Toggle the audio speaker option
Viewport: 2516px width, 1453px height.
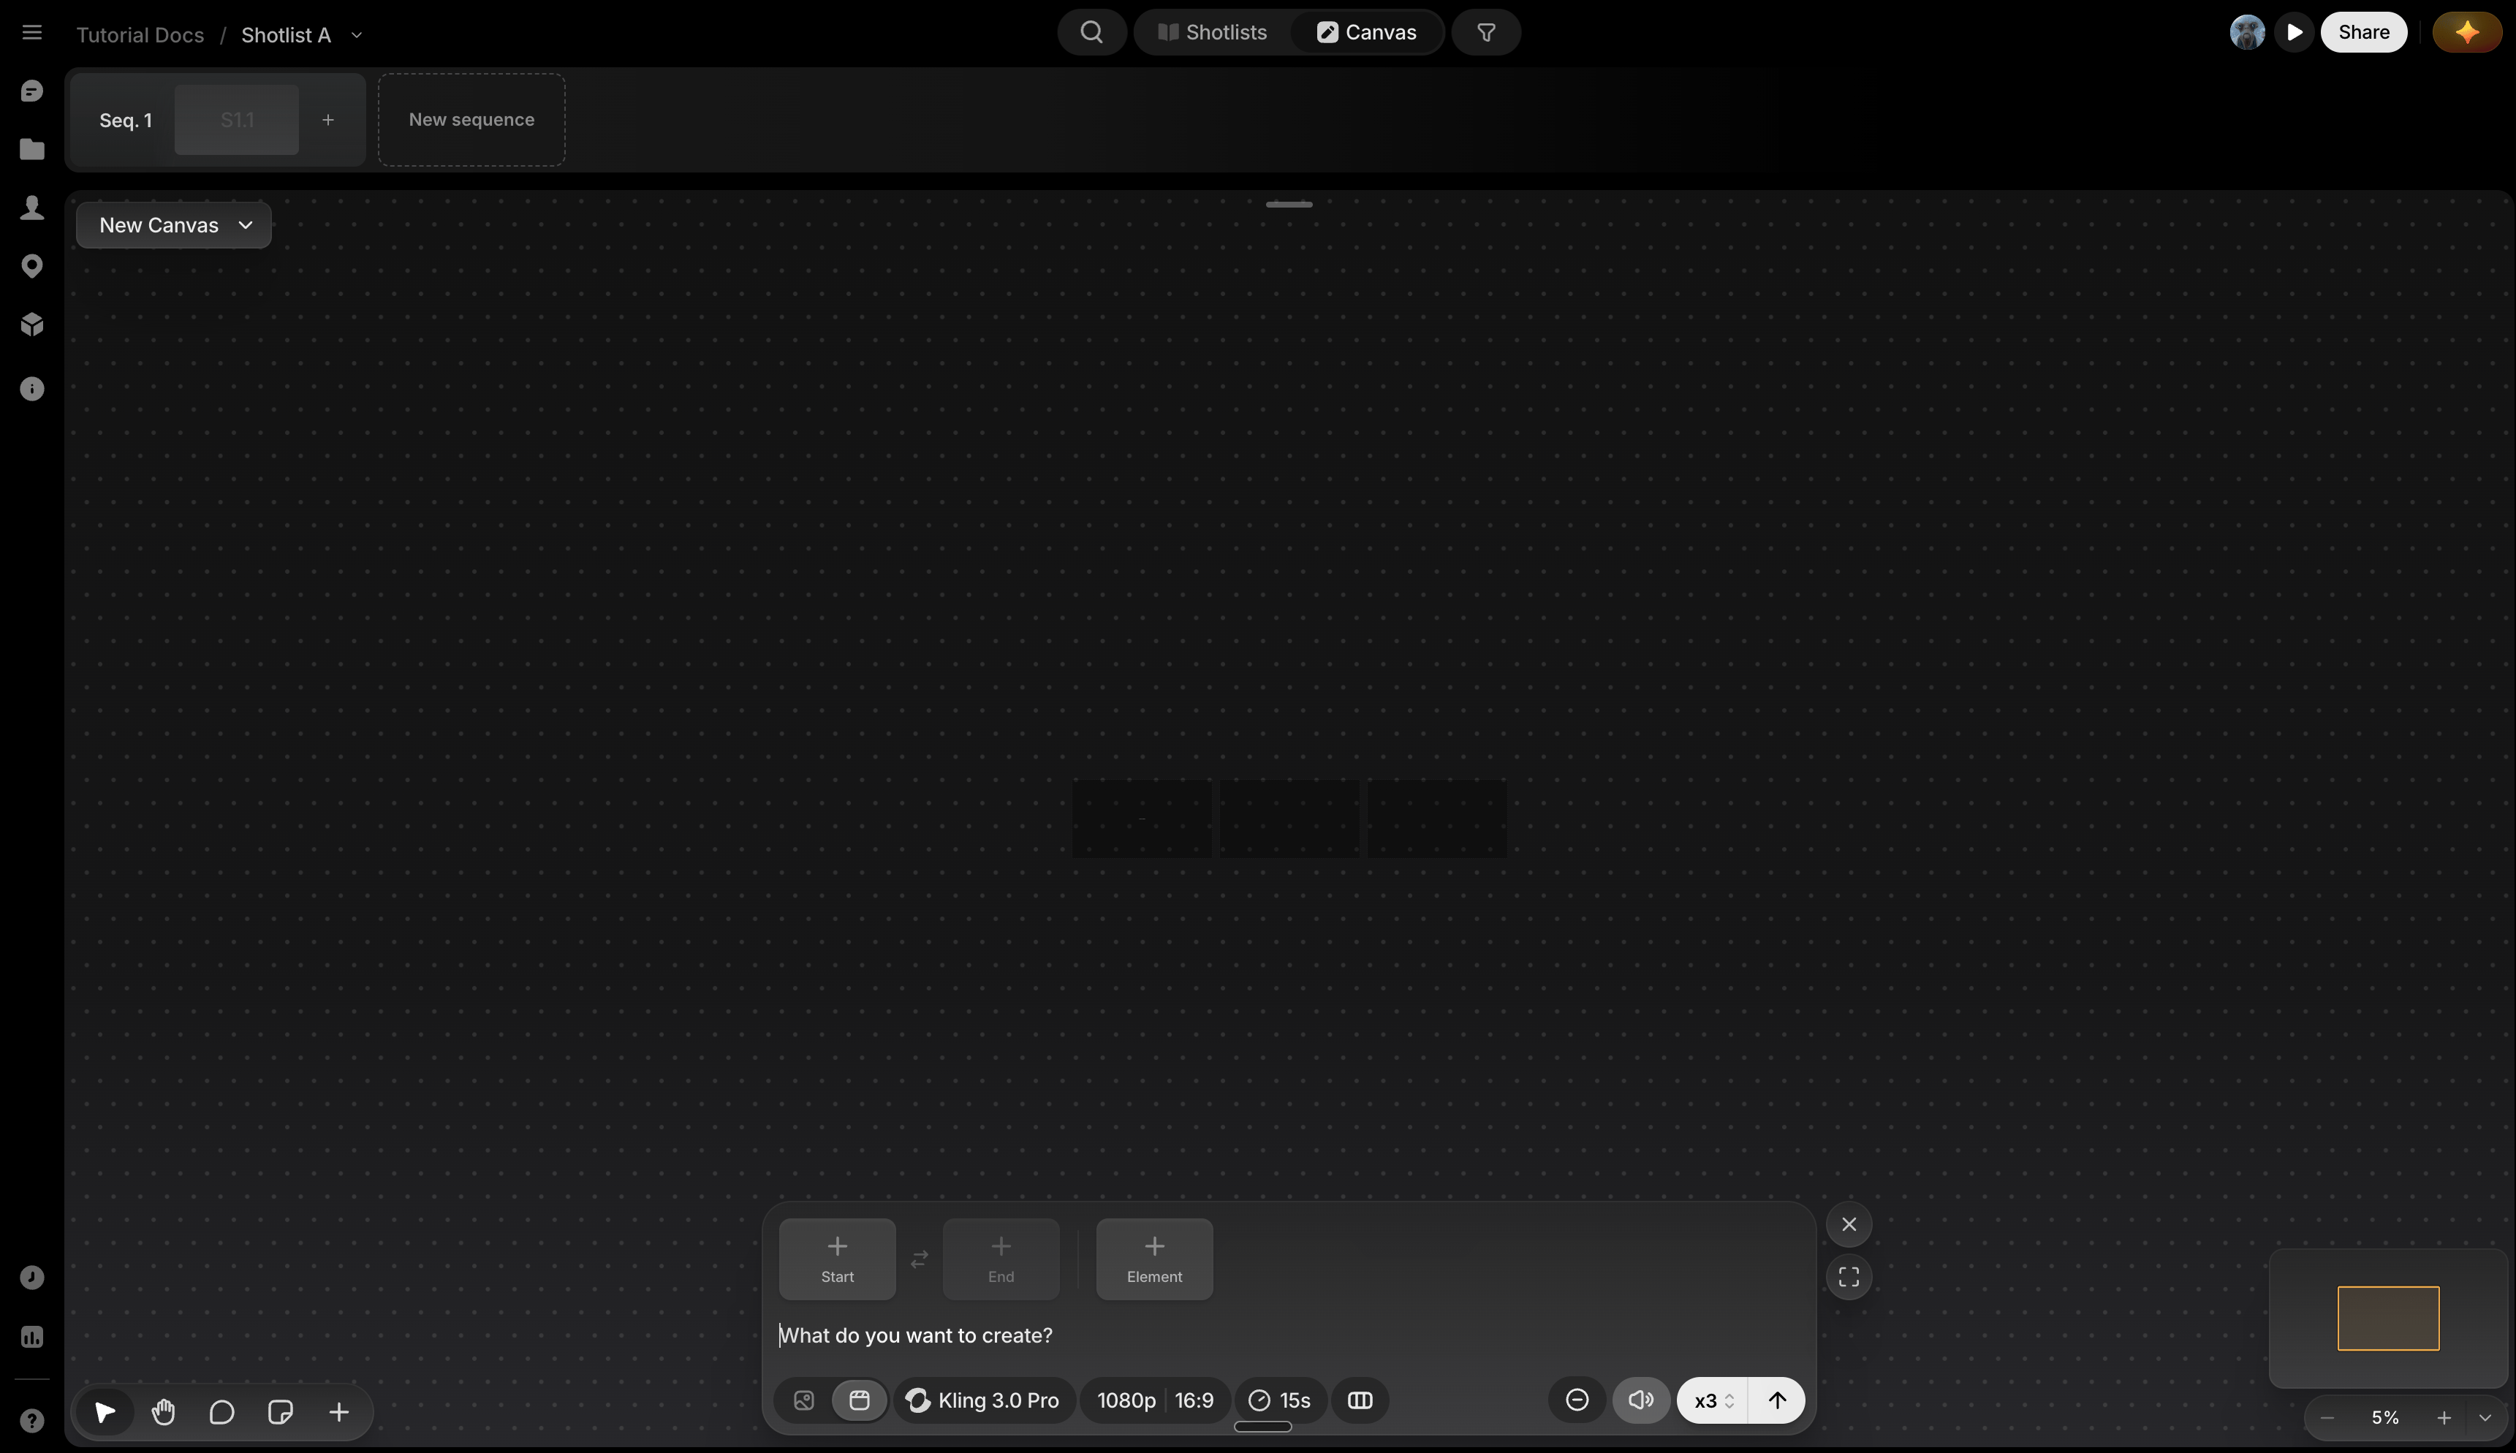point(1641,1400)
